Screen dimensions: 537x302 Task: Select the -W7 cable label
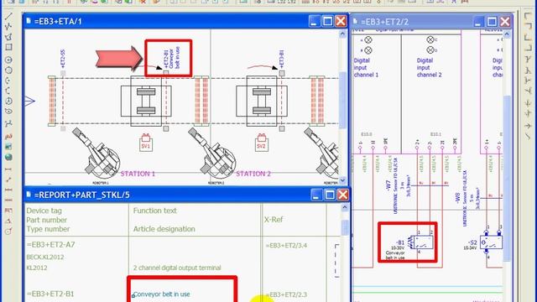tap(388, 185)
